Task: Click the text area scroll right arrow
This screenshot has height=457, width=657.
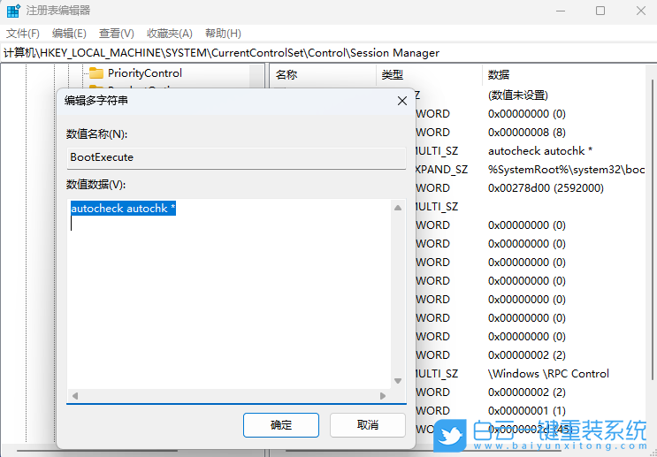Action: click(x=383, y=396)
